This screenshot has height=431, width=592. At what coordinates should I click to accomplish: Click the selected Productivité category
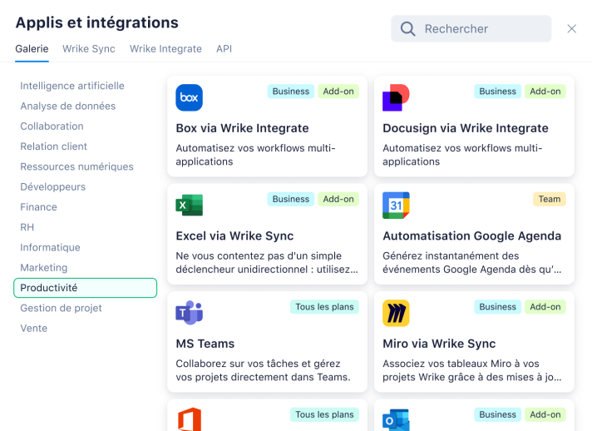coord(86,288)
